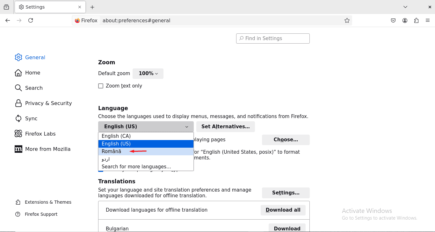Click the Set Alternatives button
Image resolution: width=435 pixels, height=232 pixels.
click(225, 126)
